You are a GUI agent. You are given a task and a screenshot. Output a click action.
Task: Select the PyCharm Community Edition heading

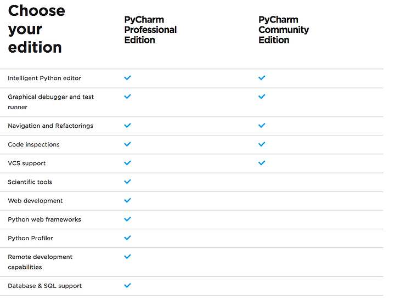(284, 30)
